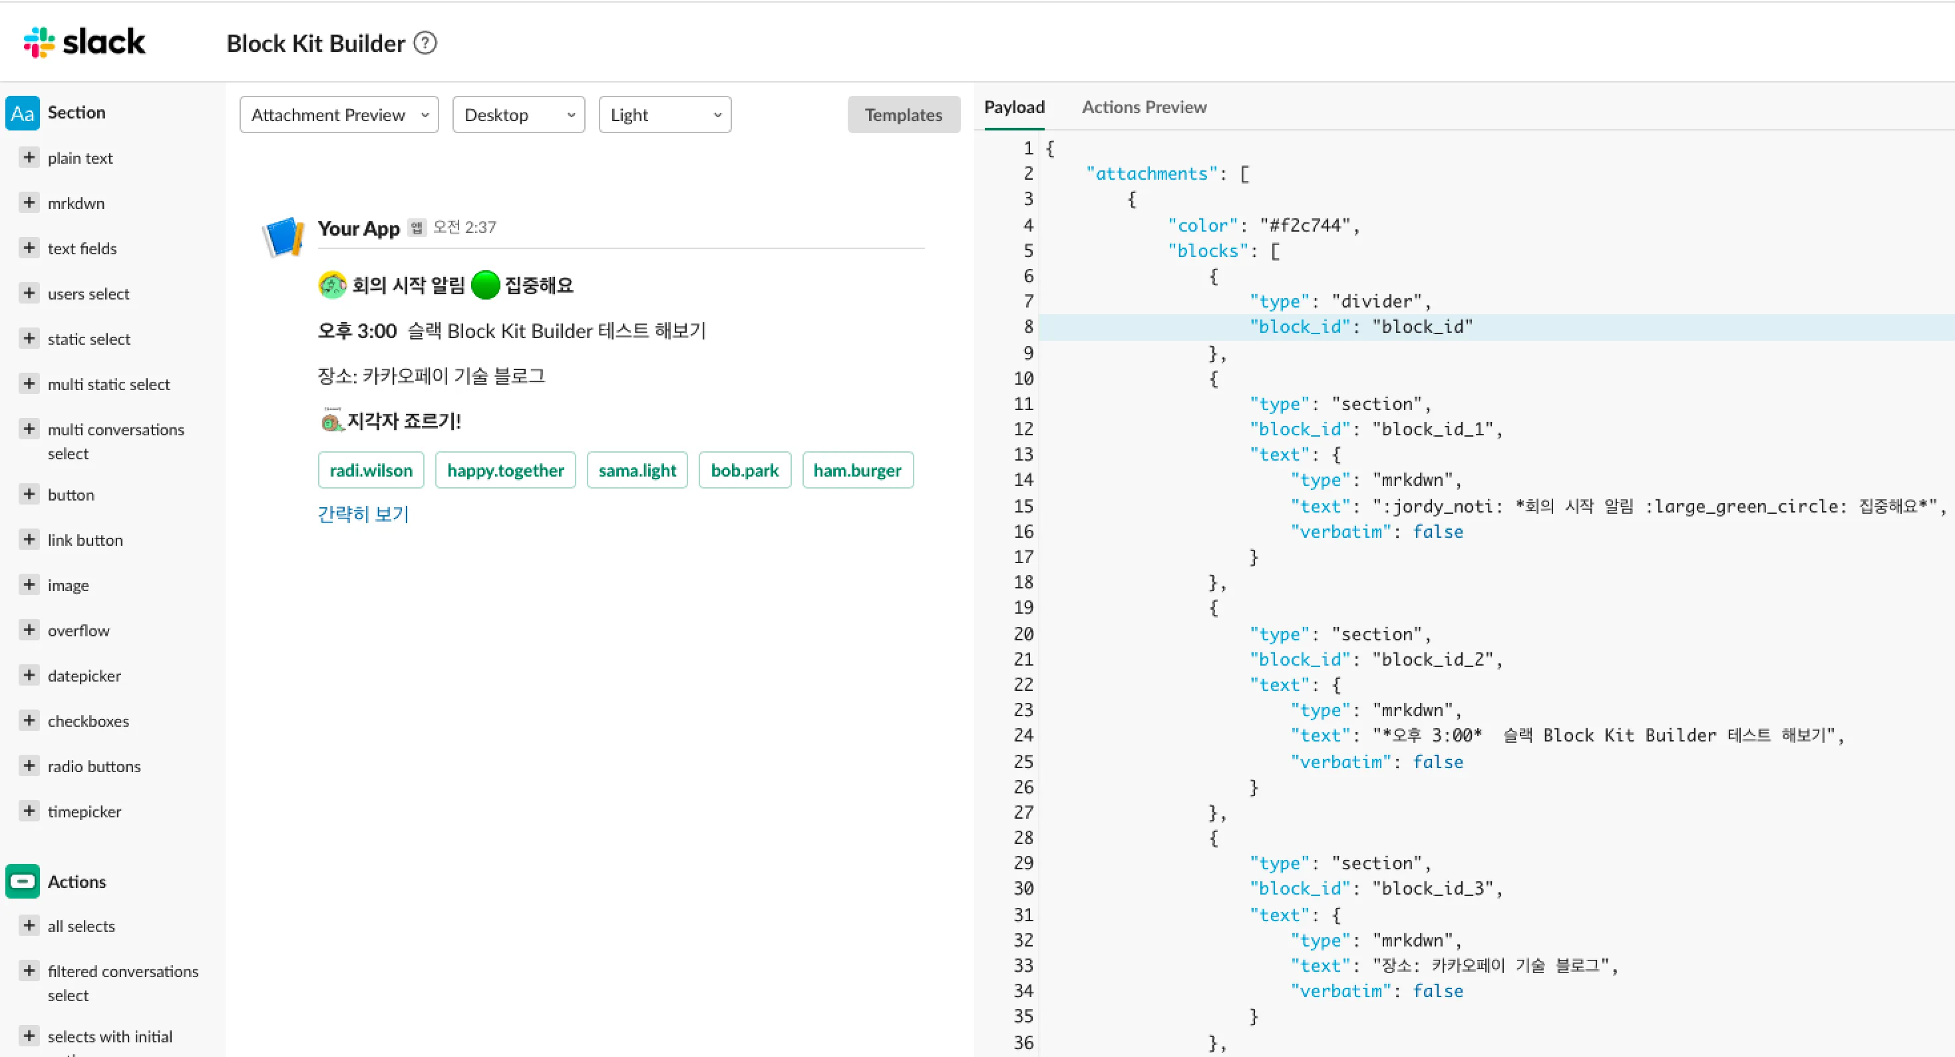
Task: Add a checkboxes block
Action: coord(29,721)
